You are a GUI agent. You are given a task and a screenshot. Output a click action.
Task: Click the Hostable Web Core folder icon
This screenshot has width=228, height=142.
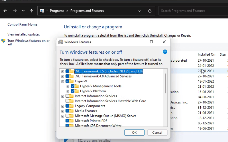[71, 101]
